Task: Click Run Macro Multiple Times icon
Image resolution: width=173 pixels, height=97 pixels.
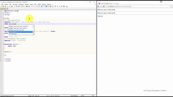Action: pyautogui.click(x=62, y=6)
